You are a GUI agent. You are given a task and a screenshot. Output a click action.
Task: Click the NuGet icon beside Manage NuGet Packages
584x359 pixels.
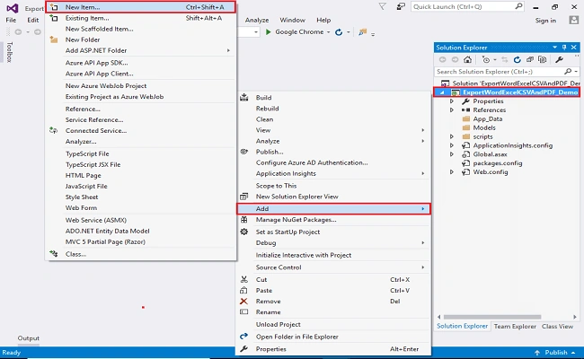(x=244, y=220)
